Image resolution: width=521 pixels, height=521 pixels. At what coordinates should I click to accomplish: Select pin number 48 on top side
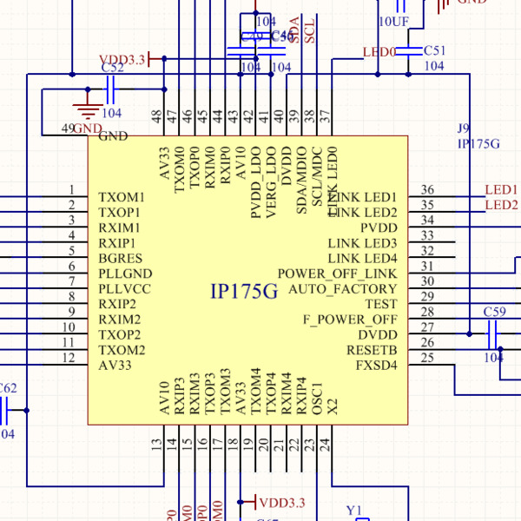point(156,117)
